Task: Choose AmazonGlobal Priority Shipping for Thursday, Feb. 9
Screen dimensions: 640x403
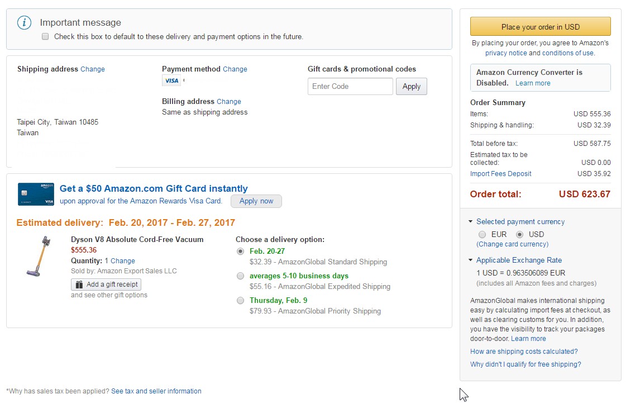Action: point(241,301)
